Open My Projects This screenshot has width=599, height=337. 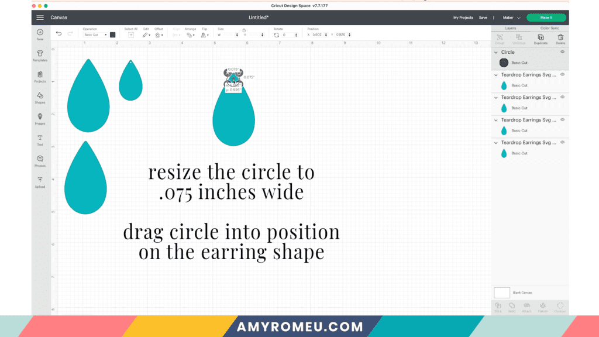click(x=463, y=18)
